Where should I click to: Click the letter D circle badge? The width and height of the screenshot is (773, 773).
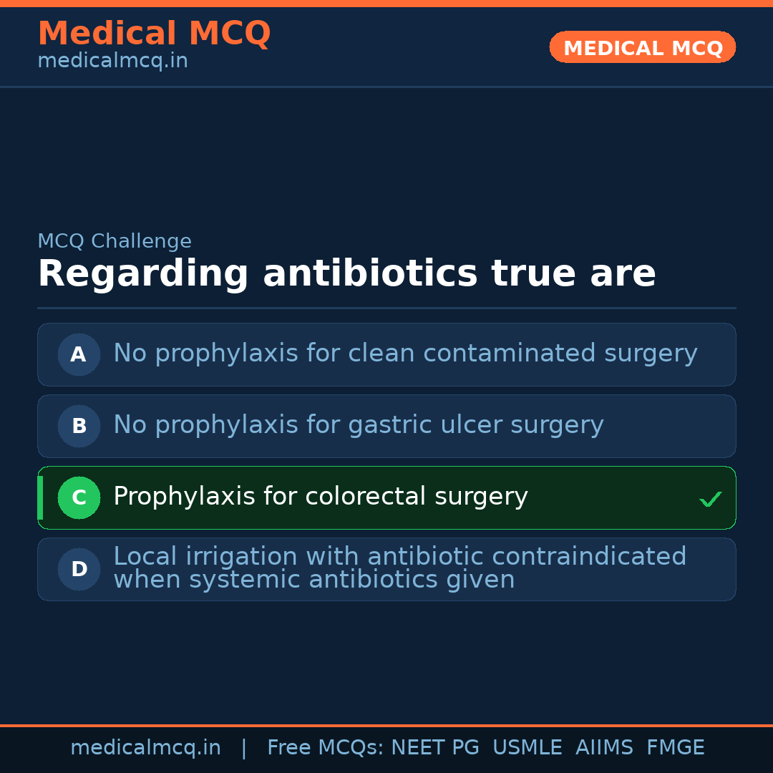tap(79, 569)
